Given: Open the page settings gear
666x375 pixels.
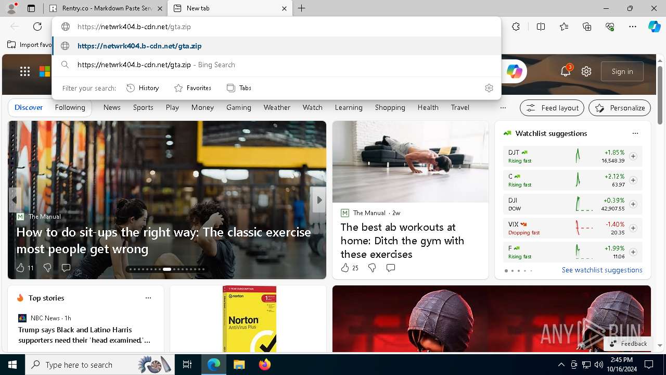Looking at the screenshot, I should coord(586,71).
